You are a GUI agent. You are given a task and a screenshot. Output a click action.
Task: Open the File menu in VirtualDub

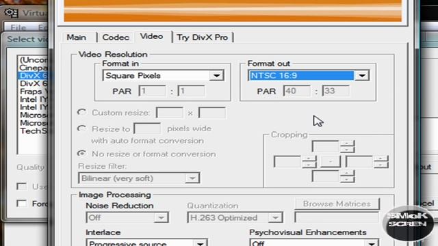pyautogui.click(x=18, y=27)
